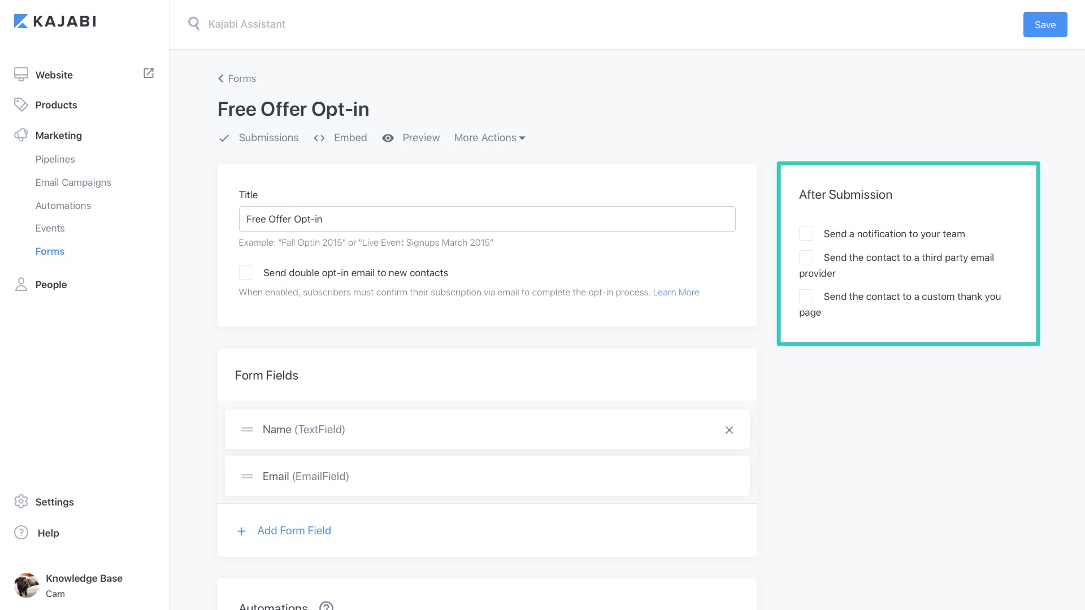
Task: Open Email Campaigns in Marketing menu
Action: point(73,182)
